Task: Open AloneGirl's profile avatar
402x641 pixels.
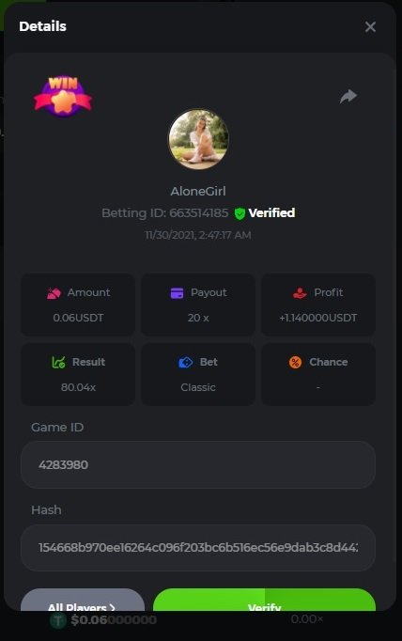Action: click(198, 139)
